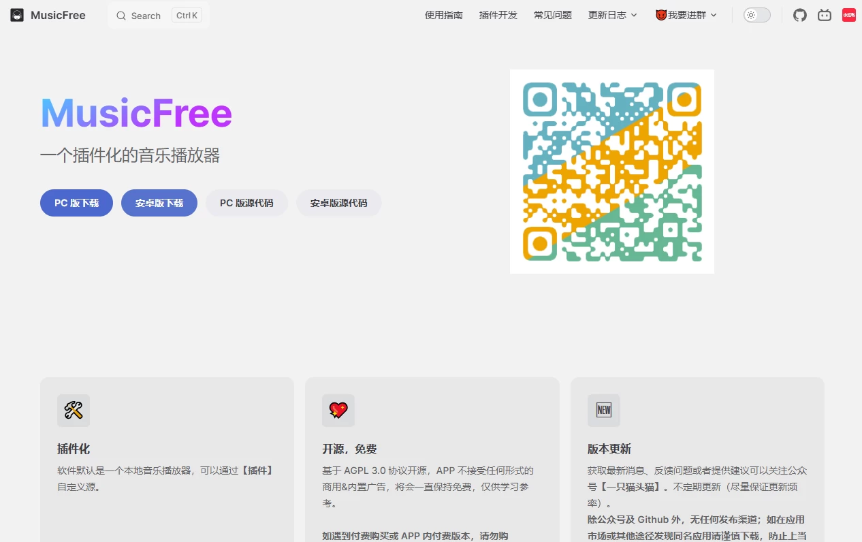Image resolution: width=862 pixels, height=542 pixels.
Task: Click the Bilibili icon in the navbar
Action: (x=825, y=14)
